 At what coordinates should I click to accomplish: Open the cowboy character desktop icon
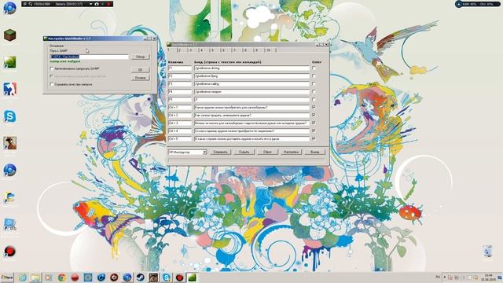pos(9,143)
